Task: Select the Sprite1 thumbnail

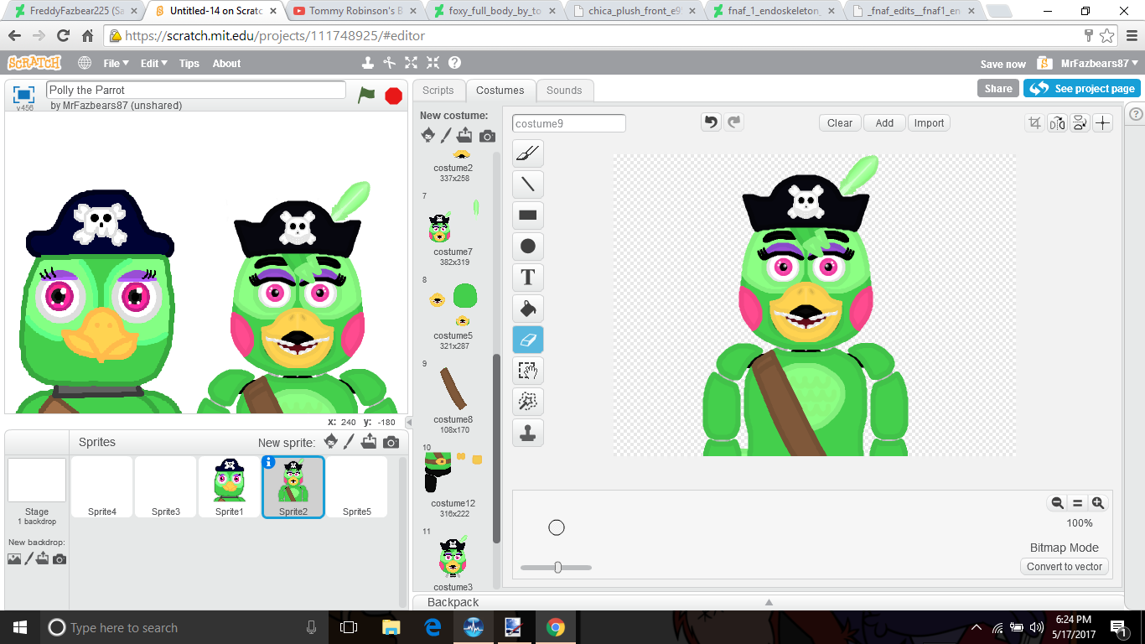Action: [x=229, y=486]
